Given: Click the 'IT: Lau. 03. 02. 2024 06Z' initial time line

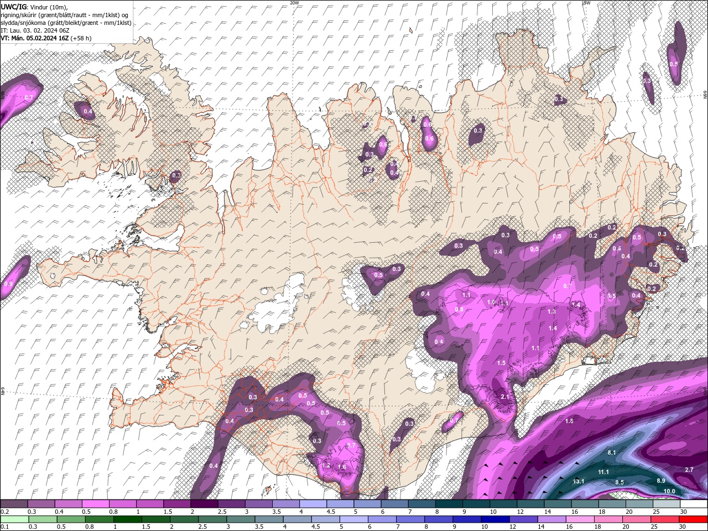Looking at the screenshot, I should click(x=34, y=30).
